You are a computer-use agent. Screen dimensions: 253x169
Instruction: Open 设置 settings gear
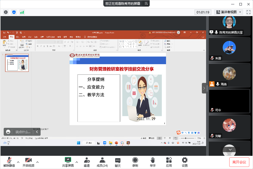185,162
